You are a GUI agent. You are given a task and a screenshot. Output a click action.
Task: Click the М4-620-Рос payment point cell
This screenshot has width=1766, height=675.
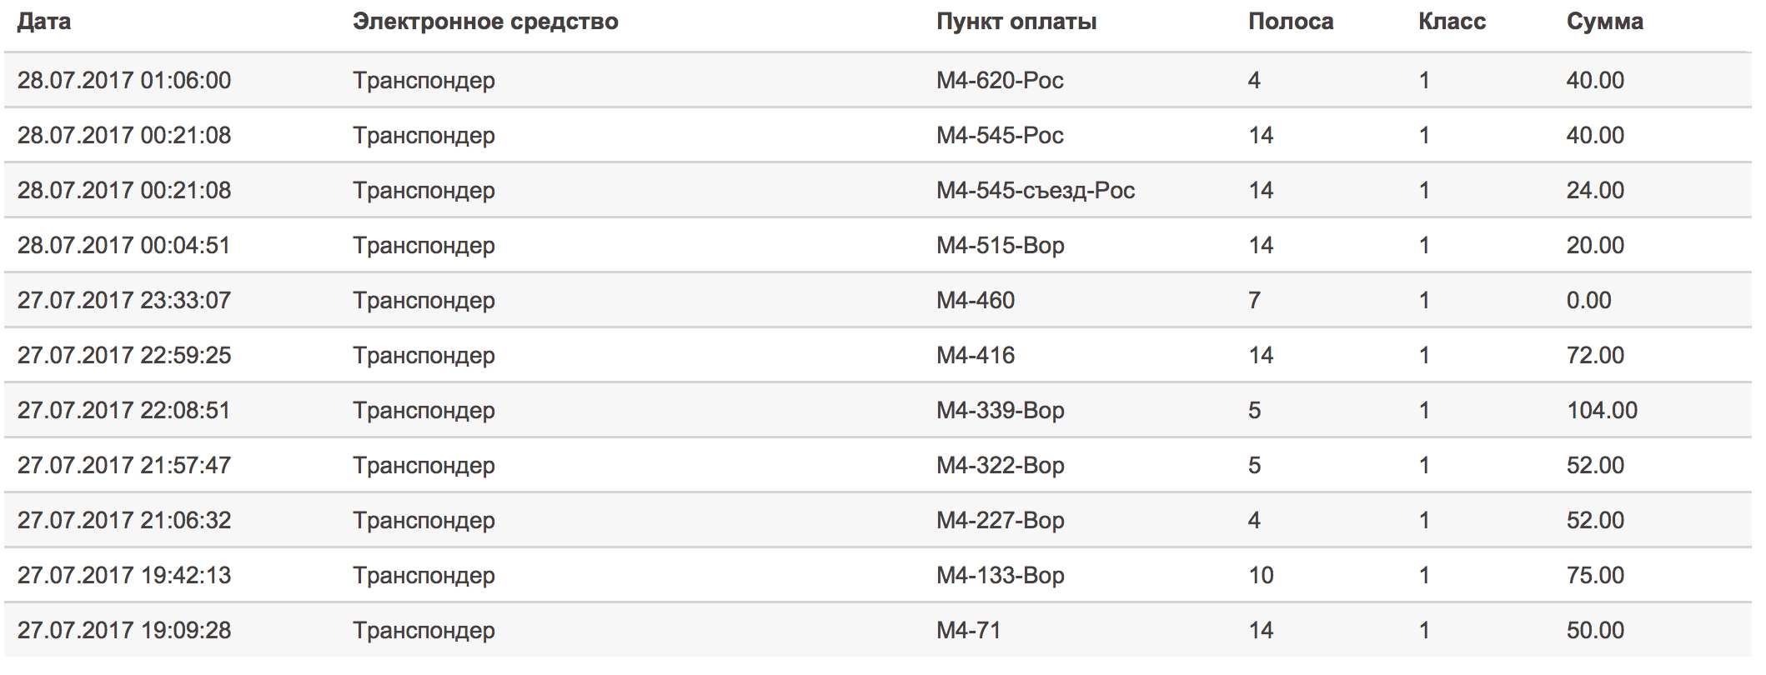pyautogui.click(x=1000, y=80)
